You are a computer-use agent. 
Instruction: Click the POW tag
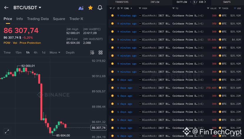pyautogui.click(x=7, y=43)
